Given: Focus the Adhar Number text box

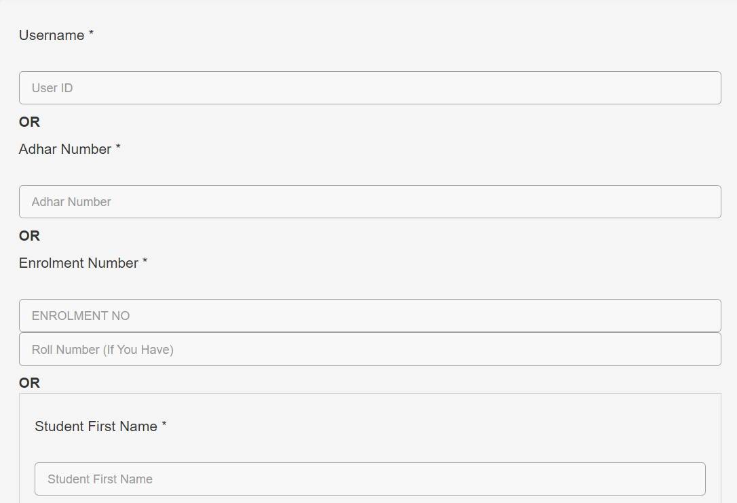Looking at the screenshot, I should click(x=370, y=202).
